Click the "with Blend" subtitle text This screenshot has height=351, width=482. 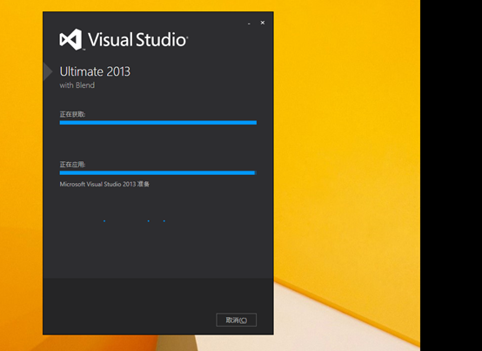tap(77, 85)
